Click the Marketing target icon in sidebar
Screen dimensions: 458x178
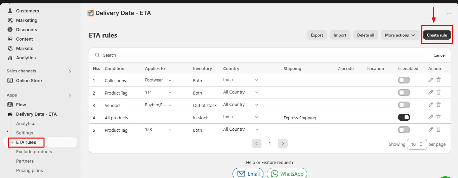[x=10, y=20]
